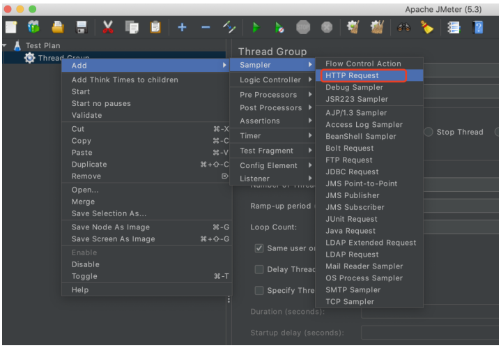This screenshot has width=501, height=348.
Task: Choose Remove in the context menu
Action: [x=146, y=176]
